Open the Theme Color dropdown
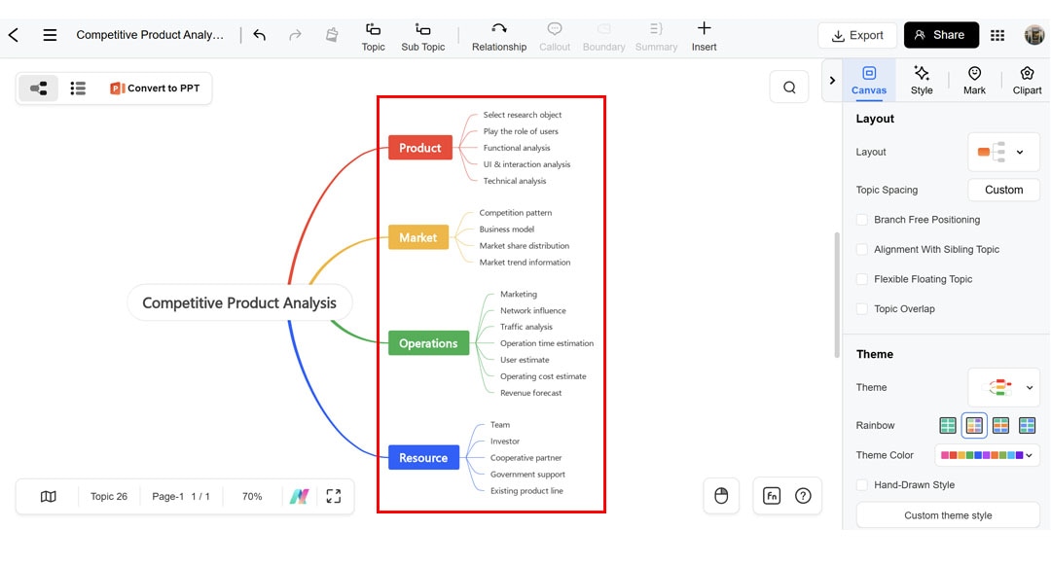Image resolution: width=1051 pixels, height=565 pixels. pyautogui.click(x=988, y=454)
